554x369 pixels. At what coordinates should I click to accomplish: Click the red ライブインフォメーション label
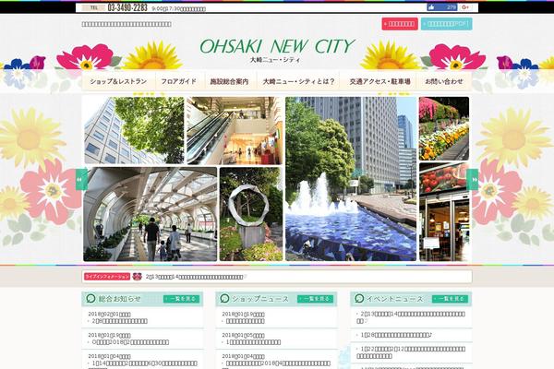point(107,277)
